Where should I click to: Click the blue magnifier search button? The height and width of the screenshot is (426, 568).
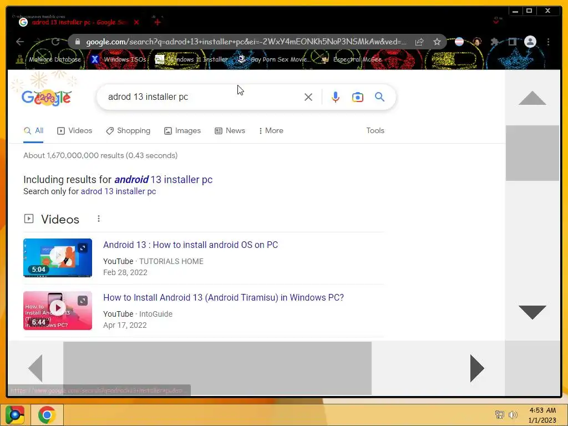[x=379, y=97]
